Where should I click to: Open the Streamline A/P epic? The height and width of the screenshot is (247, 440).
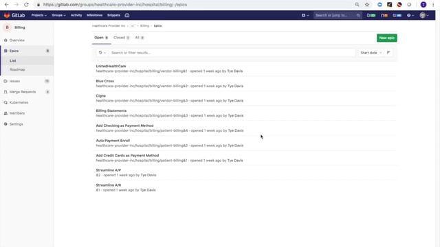109,170
